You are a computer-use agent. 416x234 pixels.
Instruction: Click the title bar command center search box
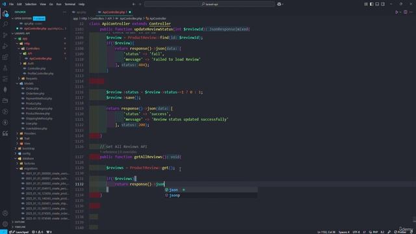pyautogui.click(x=209, y=5)
